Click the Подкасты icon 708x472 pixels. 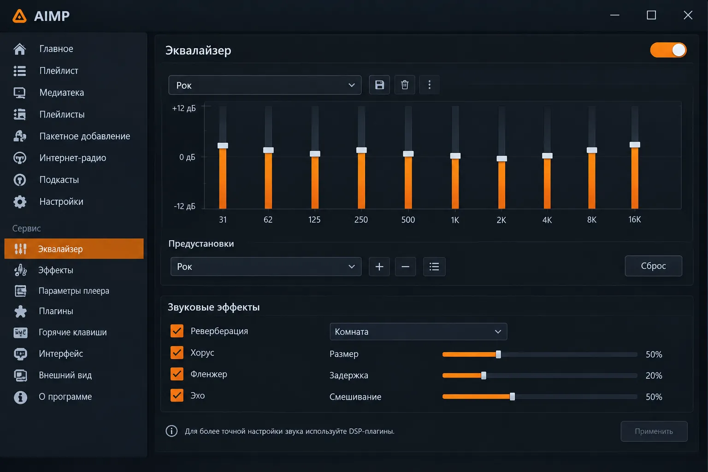click(20, 180)
